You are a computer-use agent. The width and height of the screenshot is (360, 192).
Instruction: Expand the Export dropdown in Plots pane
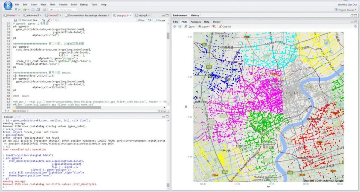point(205,26)
